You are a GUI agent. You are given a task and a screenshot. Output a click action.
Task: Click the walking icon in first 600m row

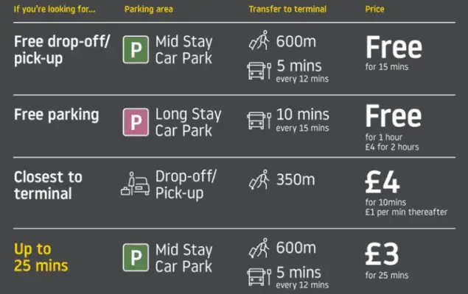[259, 40]
